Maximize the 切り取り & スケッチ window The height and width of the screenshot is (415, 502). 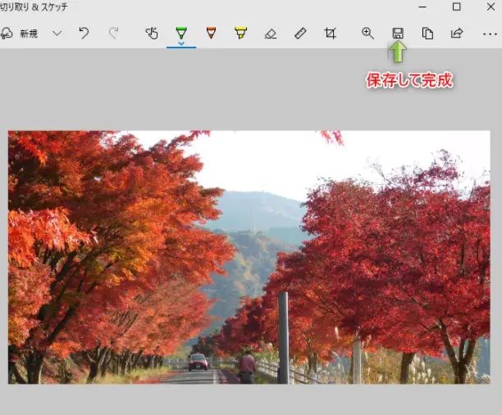tap(457, 7)
